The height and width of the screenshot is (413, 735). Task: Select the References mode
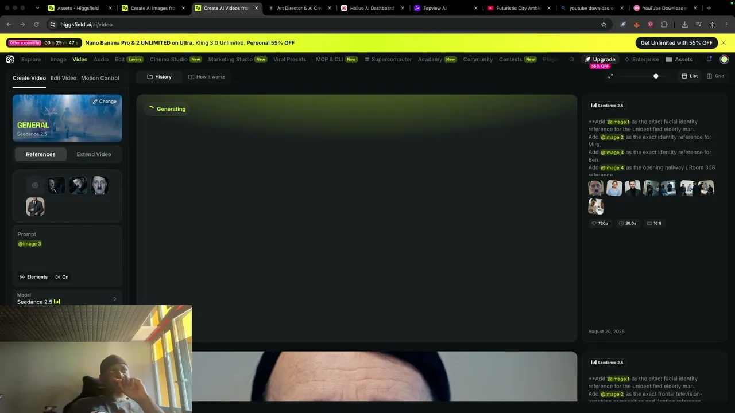[x=41, y=154]
